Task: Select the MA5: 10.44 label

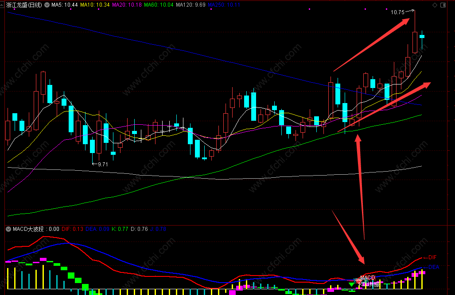Action: [x=64, y=5]
